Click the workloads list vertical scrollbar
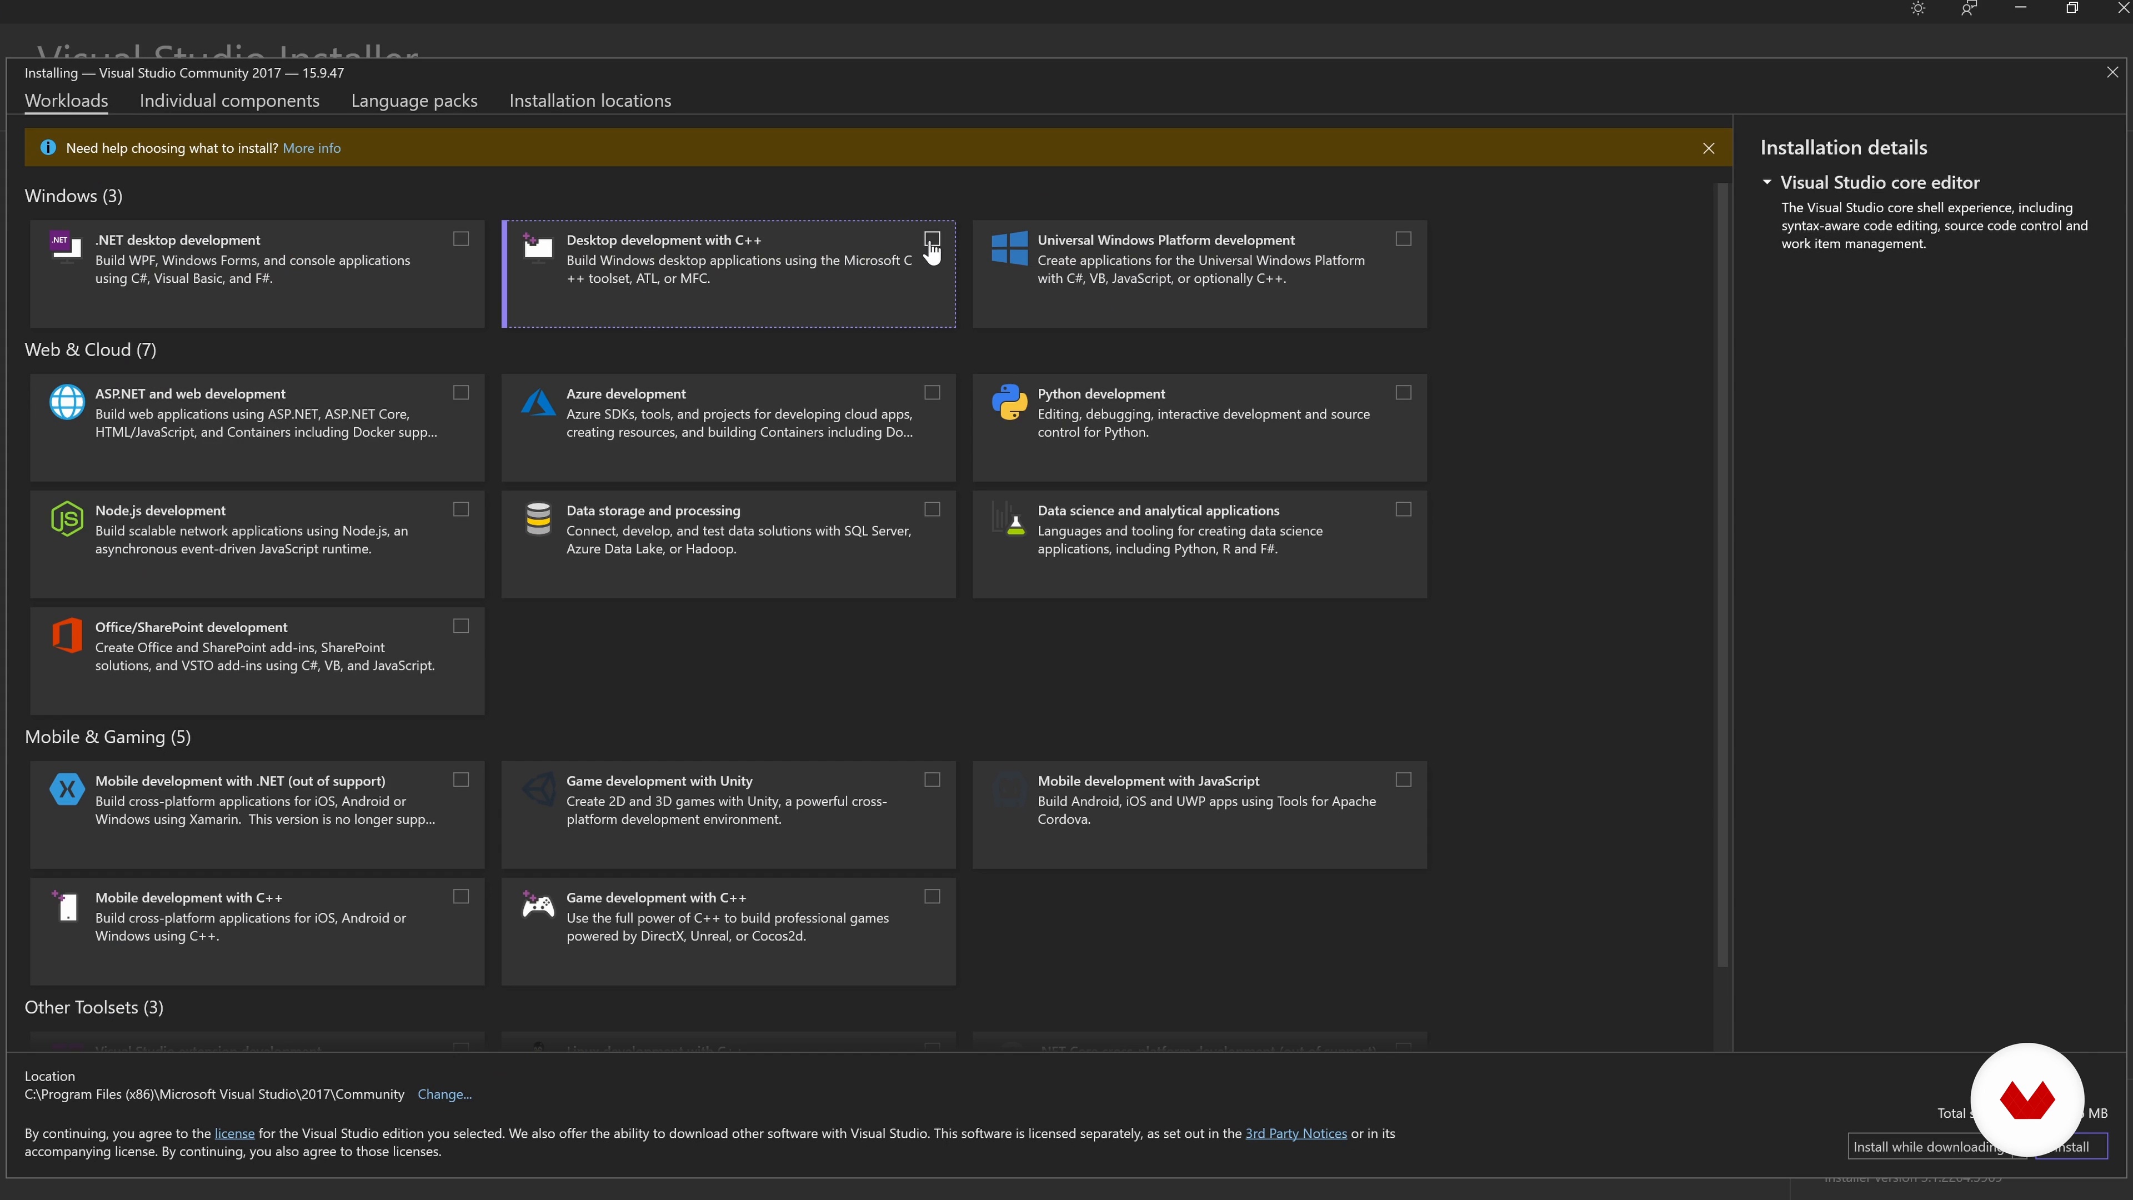The height and width of the screenshot is (1200, 2133). 1723,576
